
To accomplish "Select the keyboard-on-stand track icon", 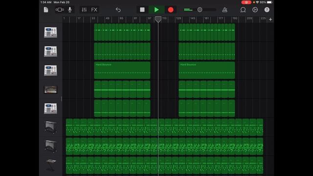I will pos(50,165).
